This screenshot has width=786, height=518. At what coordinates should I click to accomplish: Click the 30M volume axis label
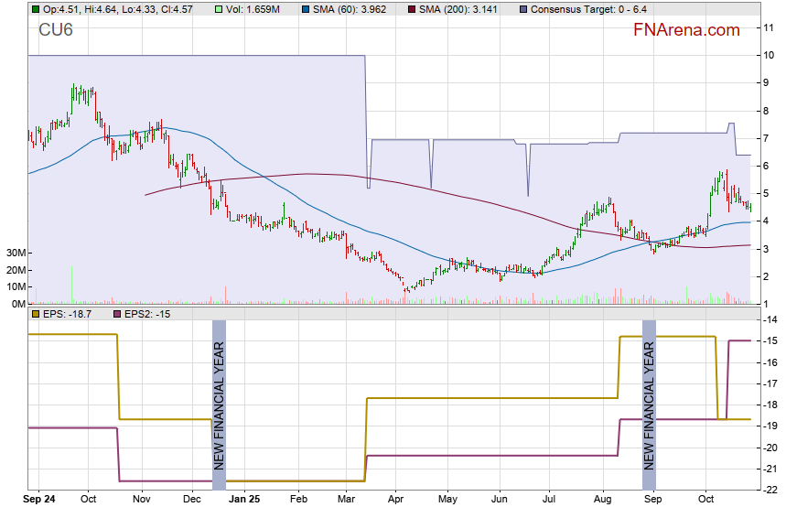pyautogui.click(x=15, y=253)
